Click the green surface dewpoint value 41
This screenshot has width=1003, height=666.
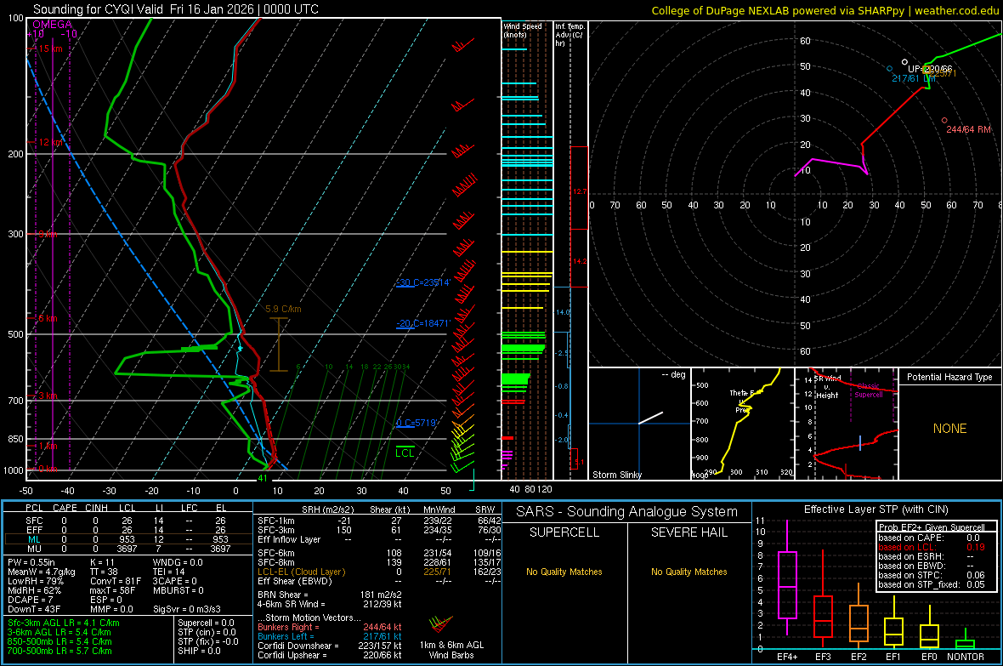[x=263, y=478]
